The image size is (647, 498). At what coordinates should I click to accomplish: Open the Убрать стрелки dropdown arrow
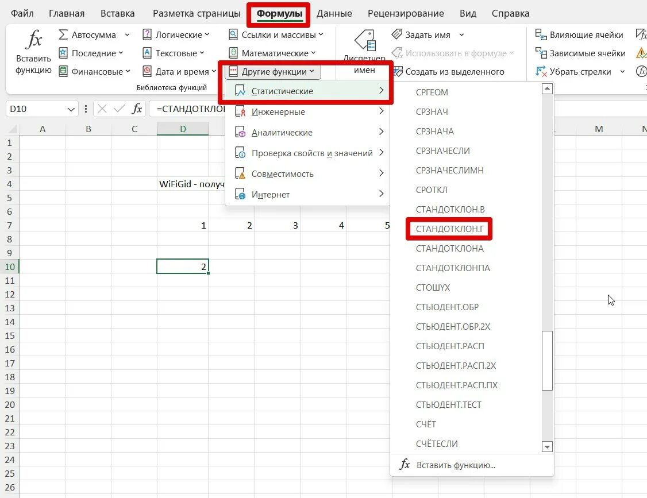click(x=622, y=71)
